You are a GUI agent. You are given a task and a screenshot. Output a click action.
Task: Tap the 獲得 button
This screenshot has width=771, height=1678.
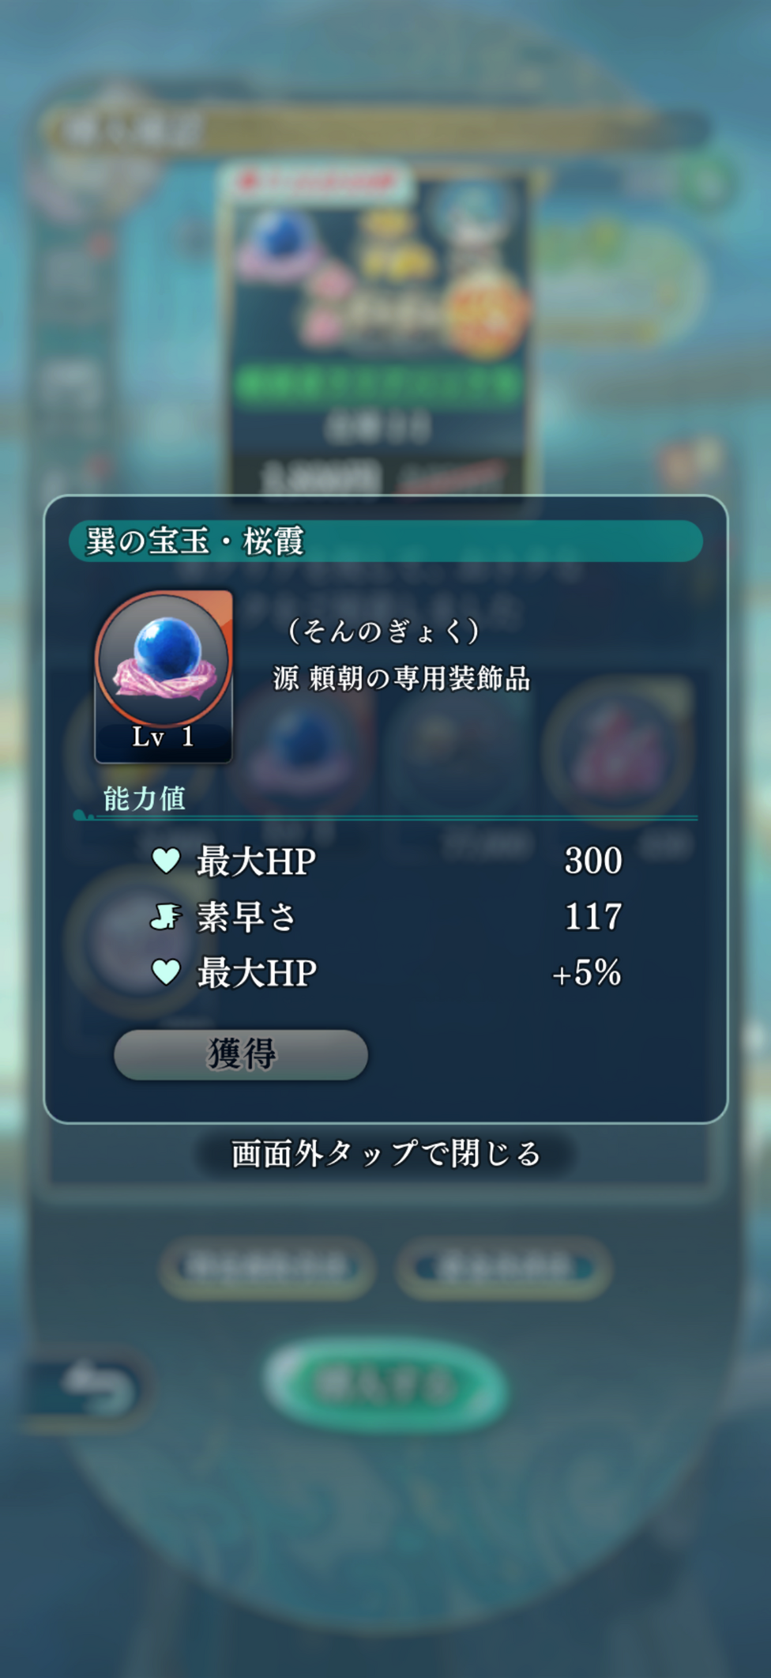point(241,1054)
